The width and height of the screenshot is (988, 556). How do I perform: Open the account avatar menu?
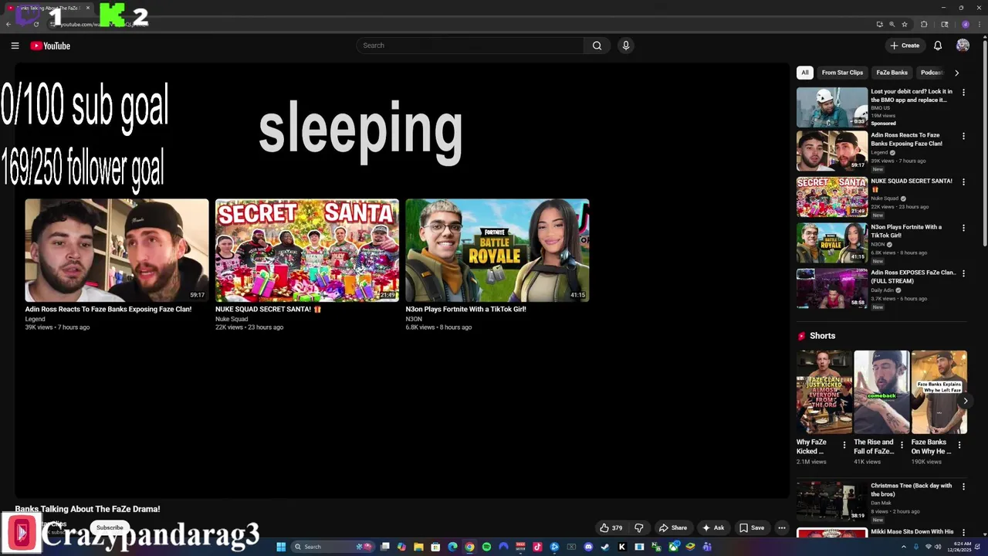tap(963, 46)
